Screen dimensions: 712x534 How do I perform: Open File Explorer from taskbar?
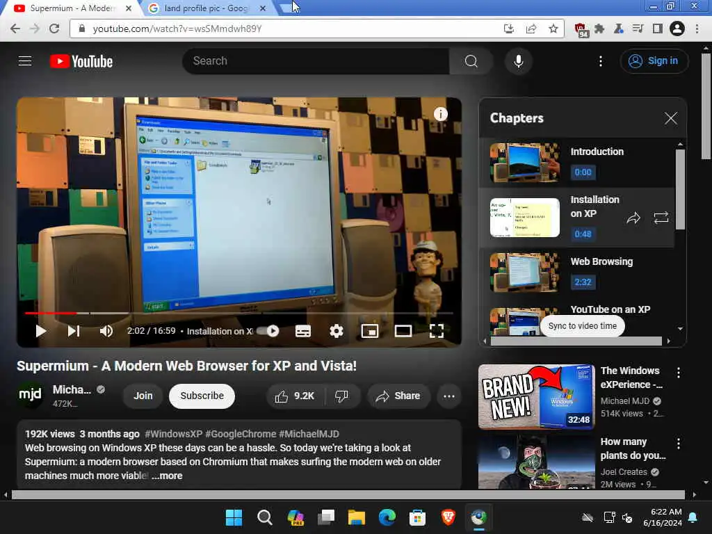click(357, 517)
